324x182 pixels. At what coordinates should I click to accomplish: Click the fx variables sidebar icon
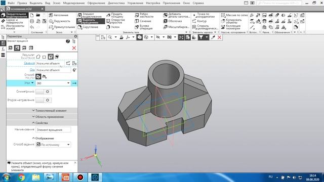tap(3, 49)
